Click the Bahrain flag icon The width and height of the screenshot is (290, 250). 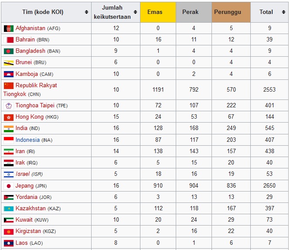click(9, 40)
